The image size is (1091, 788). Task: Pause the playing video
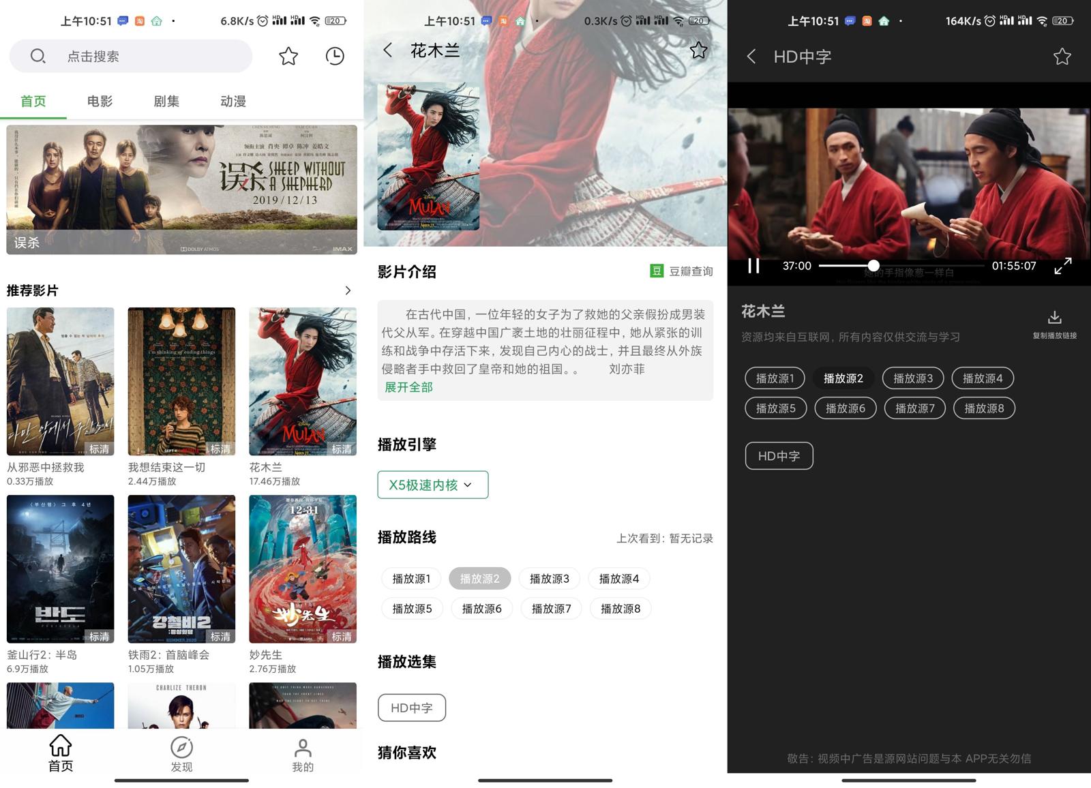753,266
